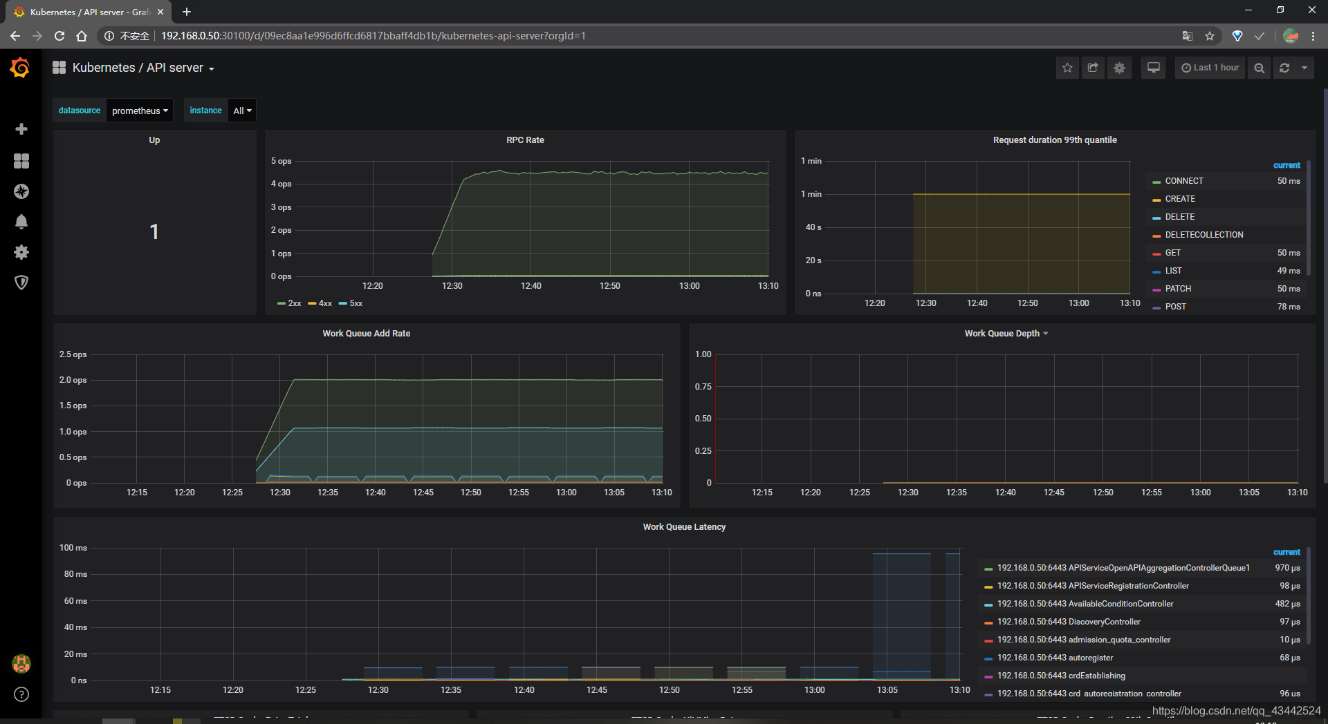
Task: Open the Explore compass icon
Action: (x=21, y=191)
